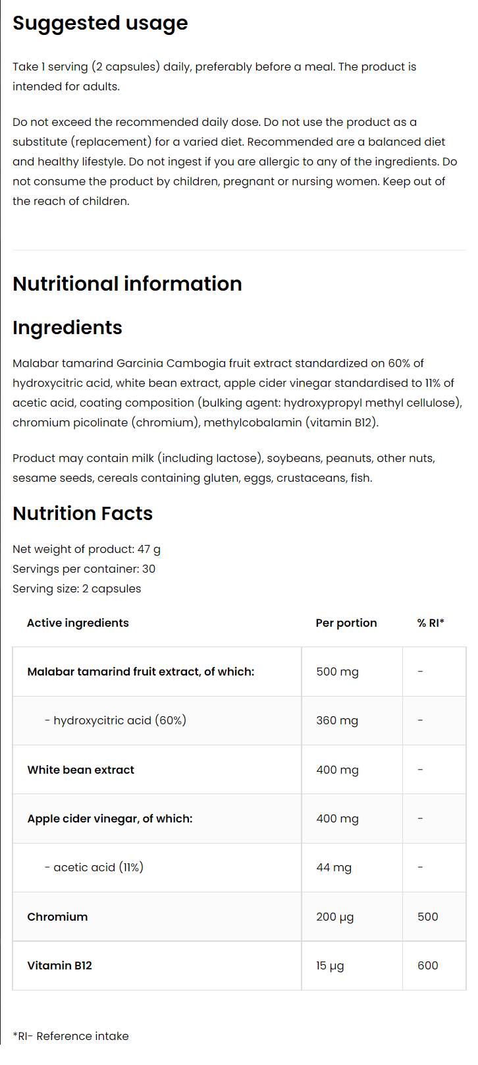Viewport: 478px width, 1065px height.
Task: Click the White bean extract row label
Action: coord(80,770)
